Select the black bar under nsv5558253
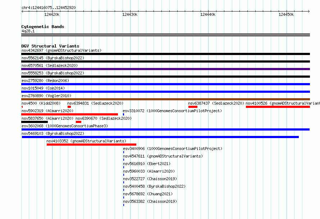Image resolution: width=320 pixels, height=219 pixels. 165,77
